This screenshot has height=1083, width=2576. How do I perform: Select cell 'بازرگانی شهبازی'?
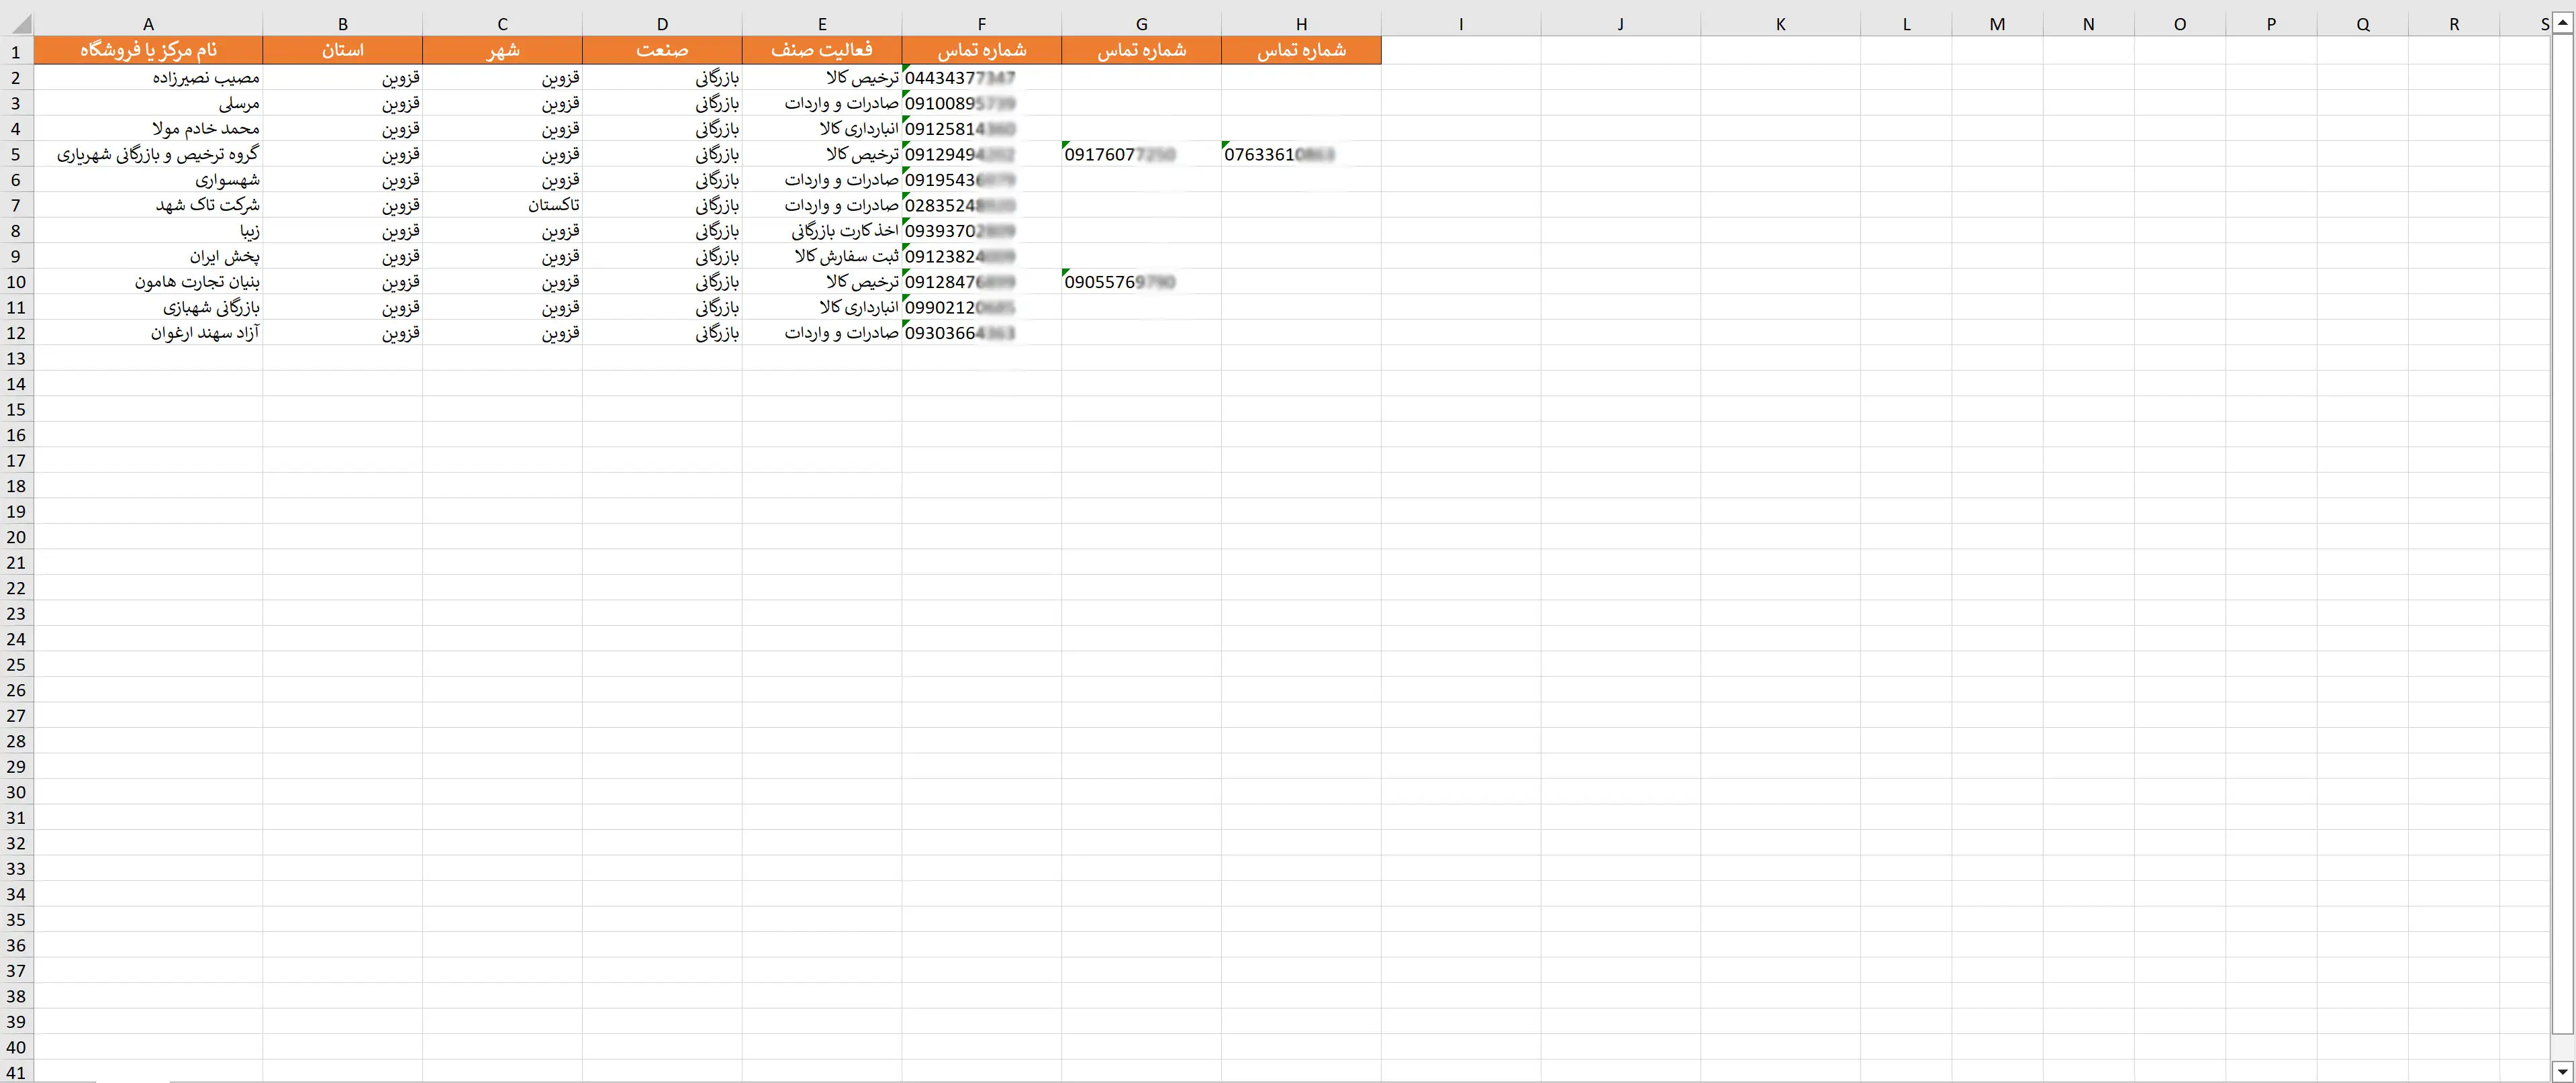tap(148, 307)
